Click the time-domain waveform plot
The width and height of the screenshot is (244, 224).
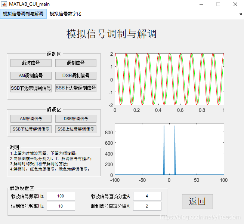170,79
